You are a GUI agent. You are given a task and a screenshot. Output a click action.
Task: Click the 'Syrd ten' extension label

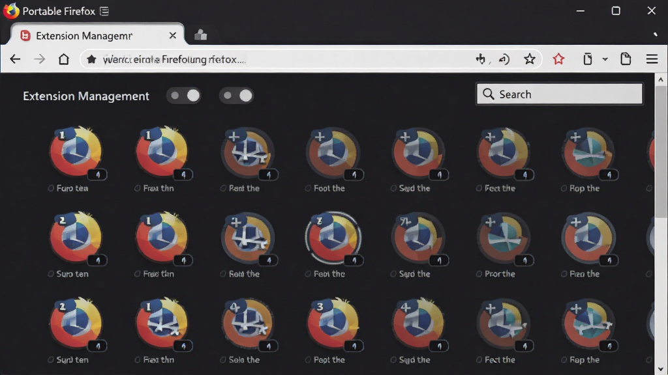[x=72, y=359]
